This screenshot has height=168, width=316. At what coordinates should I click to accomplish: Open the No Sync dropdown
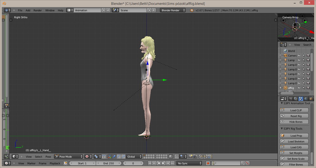(189, 163)
